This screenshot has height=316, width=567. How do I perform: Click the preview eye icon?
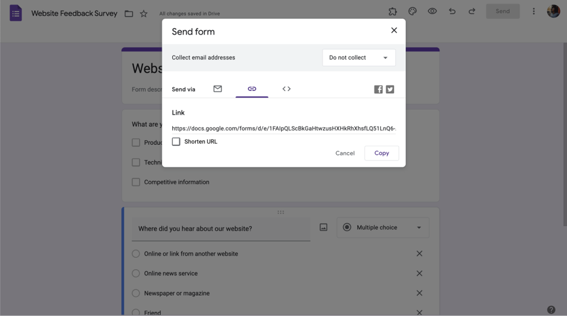(x=432, y=11)
